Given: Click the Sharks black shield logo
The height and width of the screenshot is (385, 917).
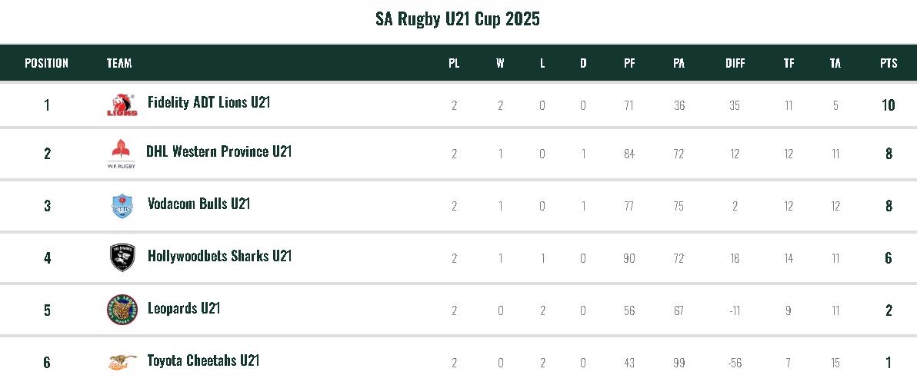Looking at the screenshot, I should point(122,257).
